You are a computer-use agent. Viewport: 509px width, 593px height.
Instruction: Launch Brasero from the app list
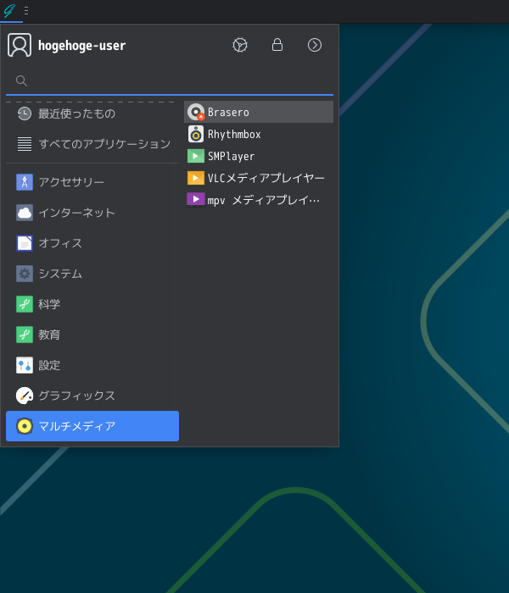coord(259,112)
